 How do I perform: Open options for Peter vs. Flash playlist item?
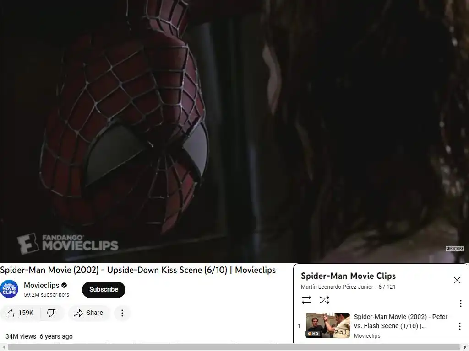[459, 326]
